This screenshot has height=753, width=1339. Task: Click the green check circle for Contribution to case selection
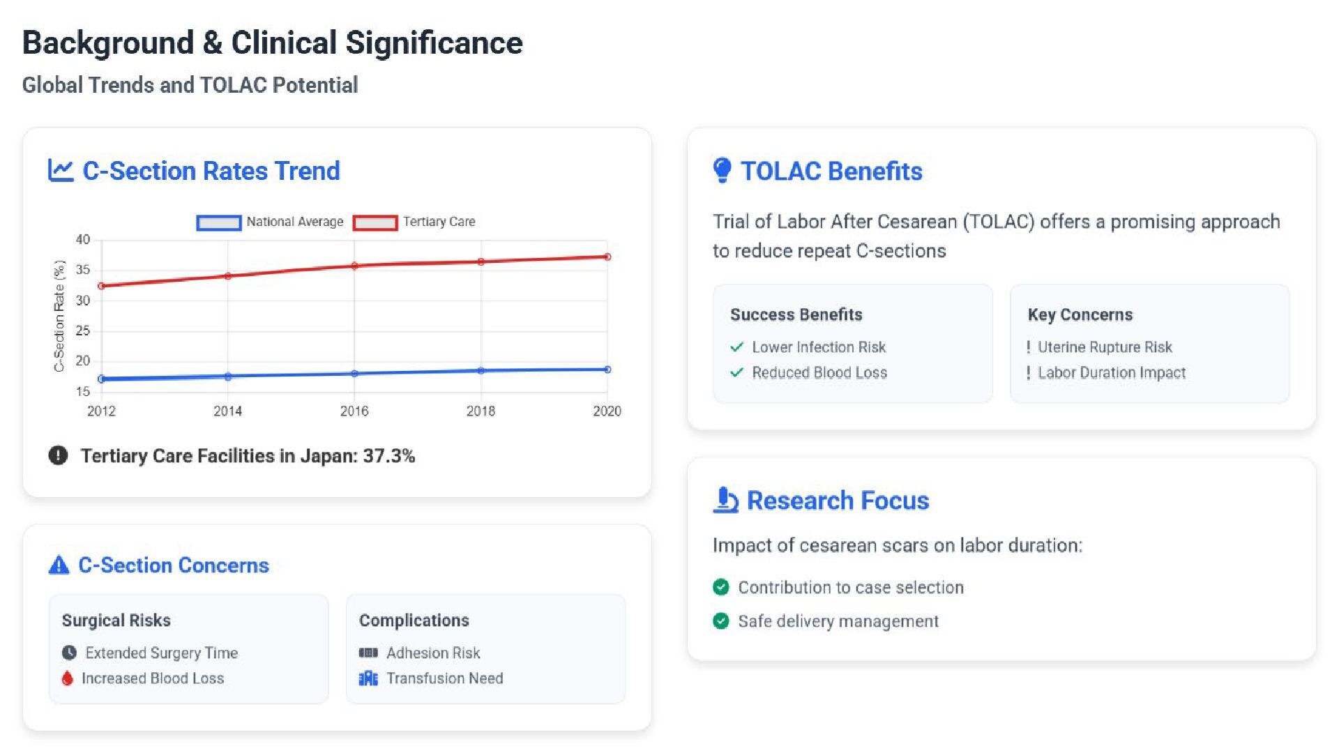coord(721,587)
